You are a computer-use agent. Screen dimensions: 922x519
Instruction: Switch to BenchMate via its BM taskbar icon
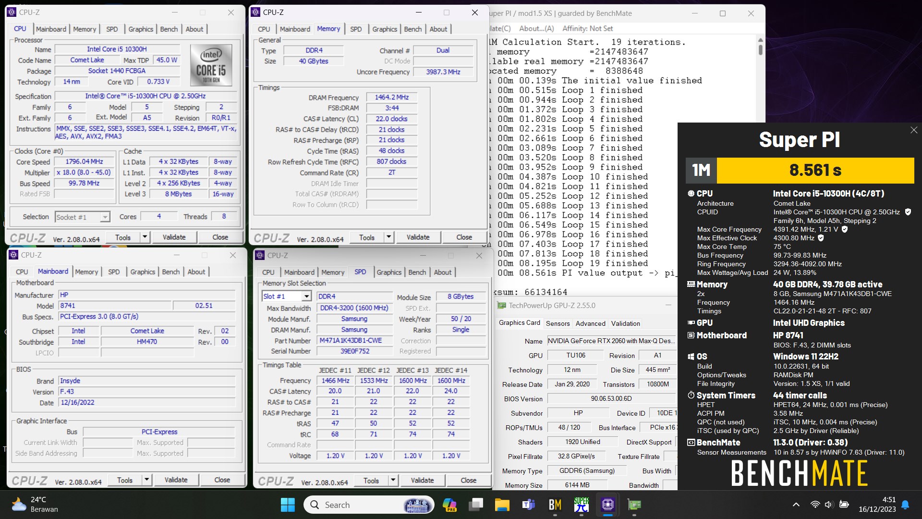point(555,505)
